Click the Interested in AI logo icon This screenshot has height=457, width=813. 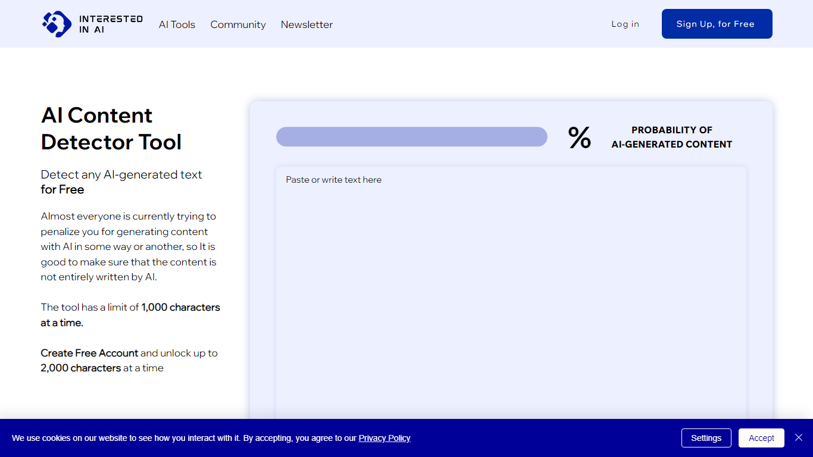pyautogui.click(x=57, y=24)
